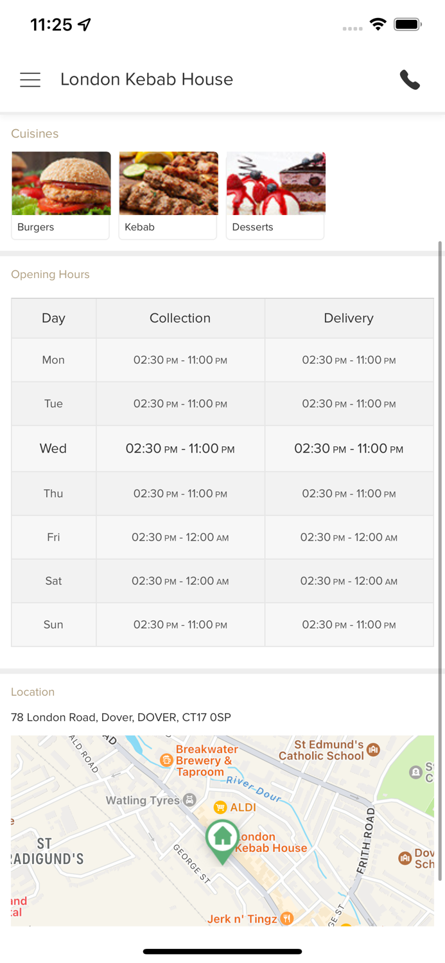Select the Desserts cuisine card
445x963 pixels.
click(x=275, y=195)
